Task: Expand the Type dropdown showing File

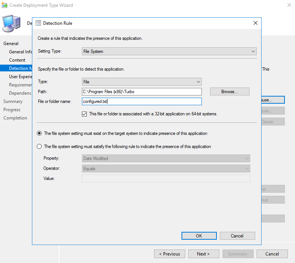Action: (x=142, y=82)
